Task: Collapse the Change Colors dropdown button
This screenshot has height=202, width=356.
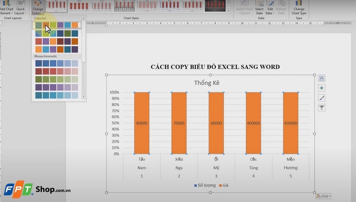Action: 38,8
